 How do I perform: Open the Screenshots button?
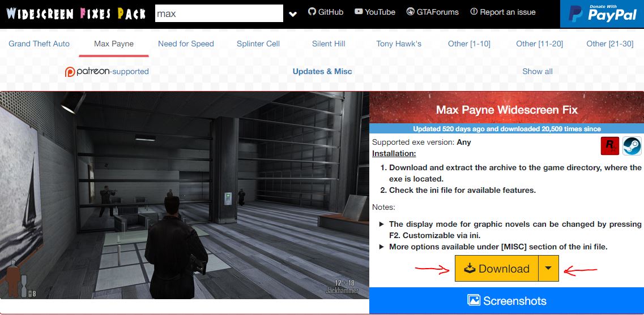[506, 301]
